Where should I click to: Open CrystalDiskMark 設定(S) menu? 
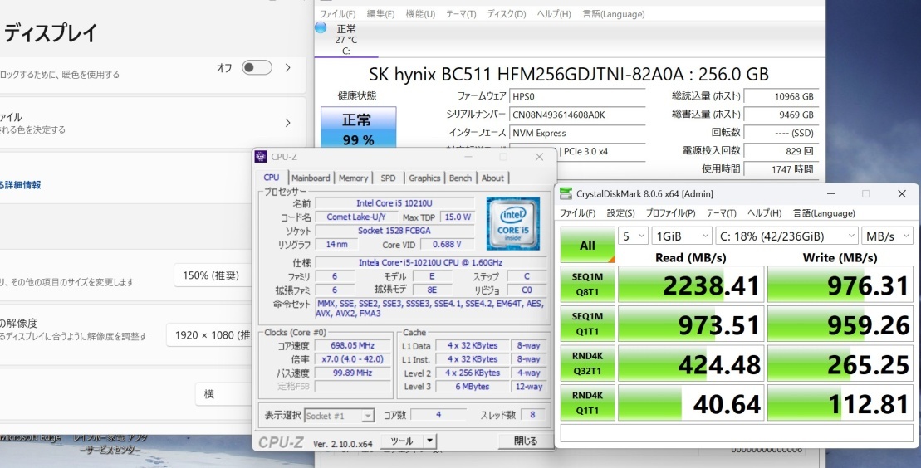[621, 213]
